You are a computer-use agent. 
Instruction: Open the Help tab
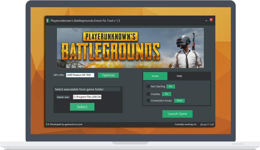(x=179, y=76)
